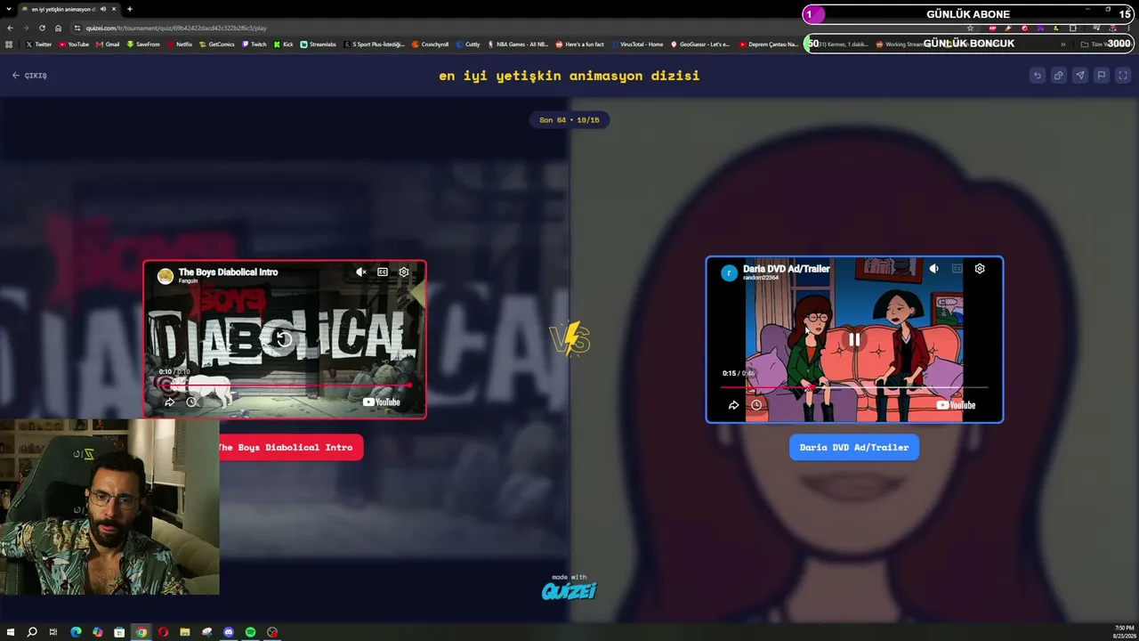
Task: Open the Twitch bookmark
Action: (x=254, y=45)
